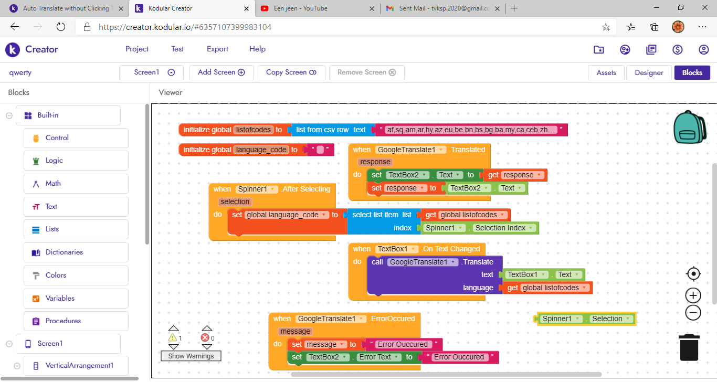Click the trash can in the viewer
717x382 pixels.
tap(689, 347)
